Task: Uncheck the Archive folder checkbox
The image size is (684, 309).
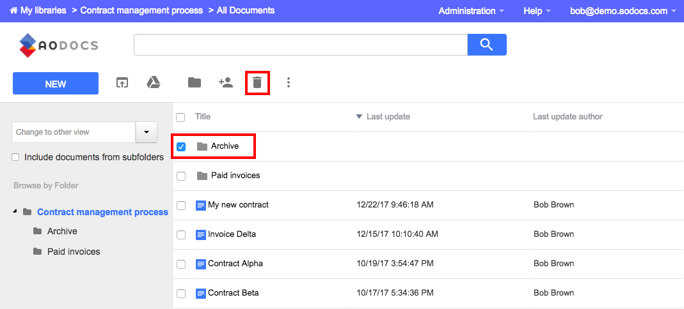Action: click(x=181, y=147)
